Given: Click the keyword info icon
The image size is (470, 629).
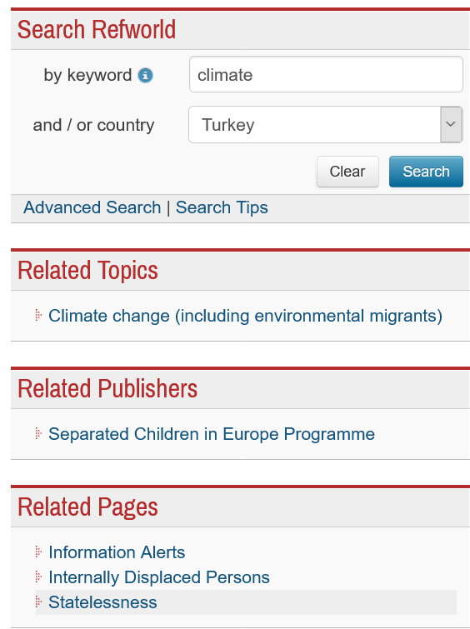Looking at the screenshot, I should pos(145,75).
